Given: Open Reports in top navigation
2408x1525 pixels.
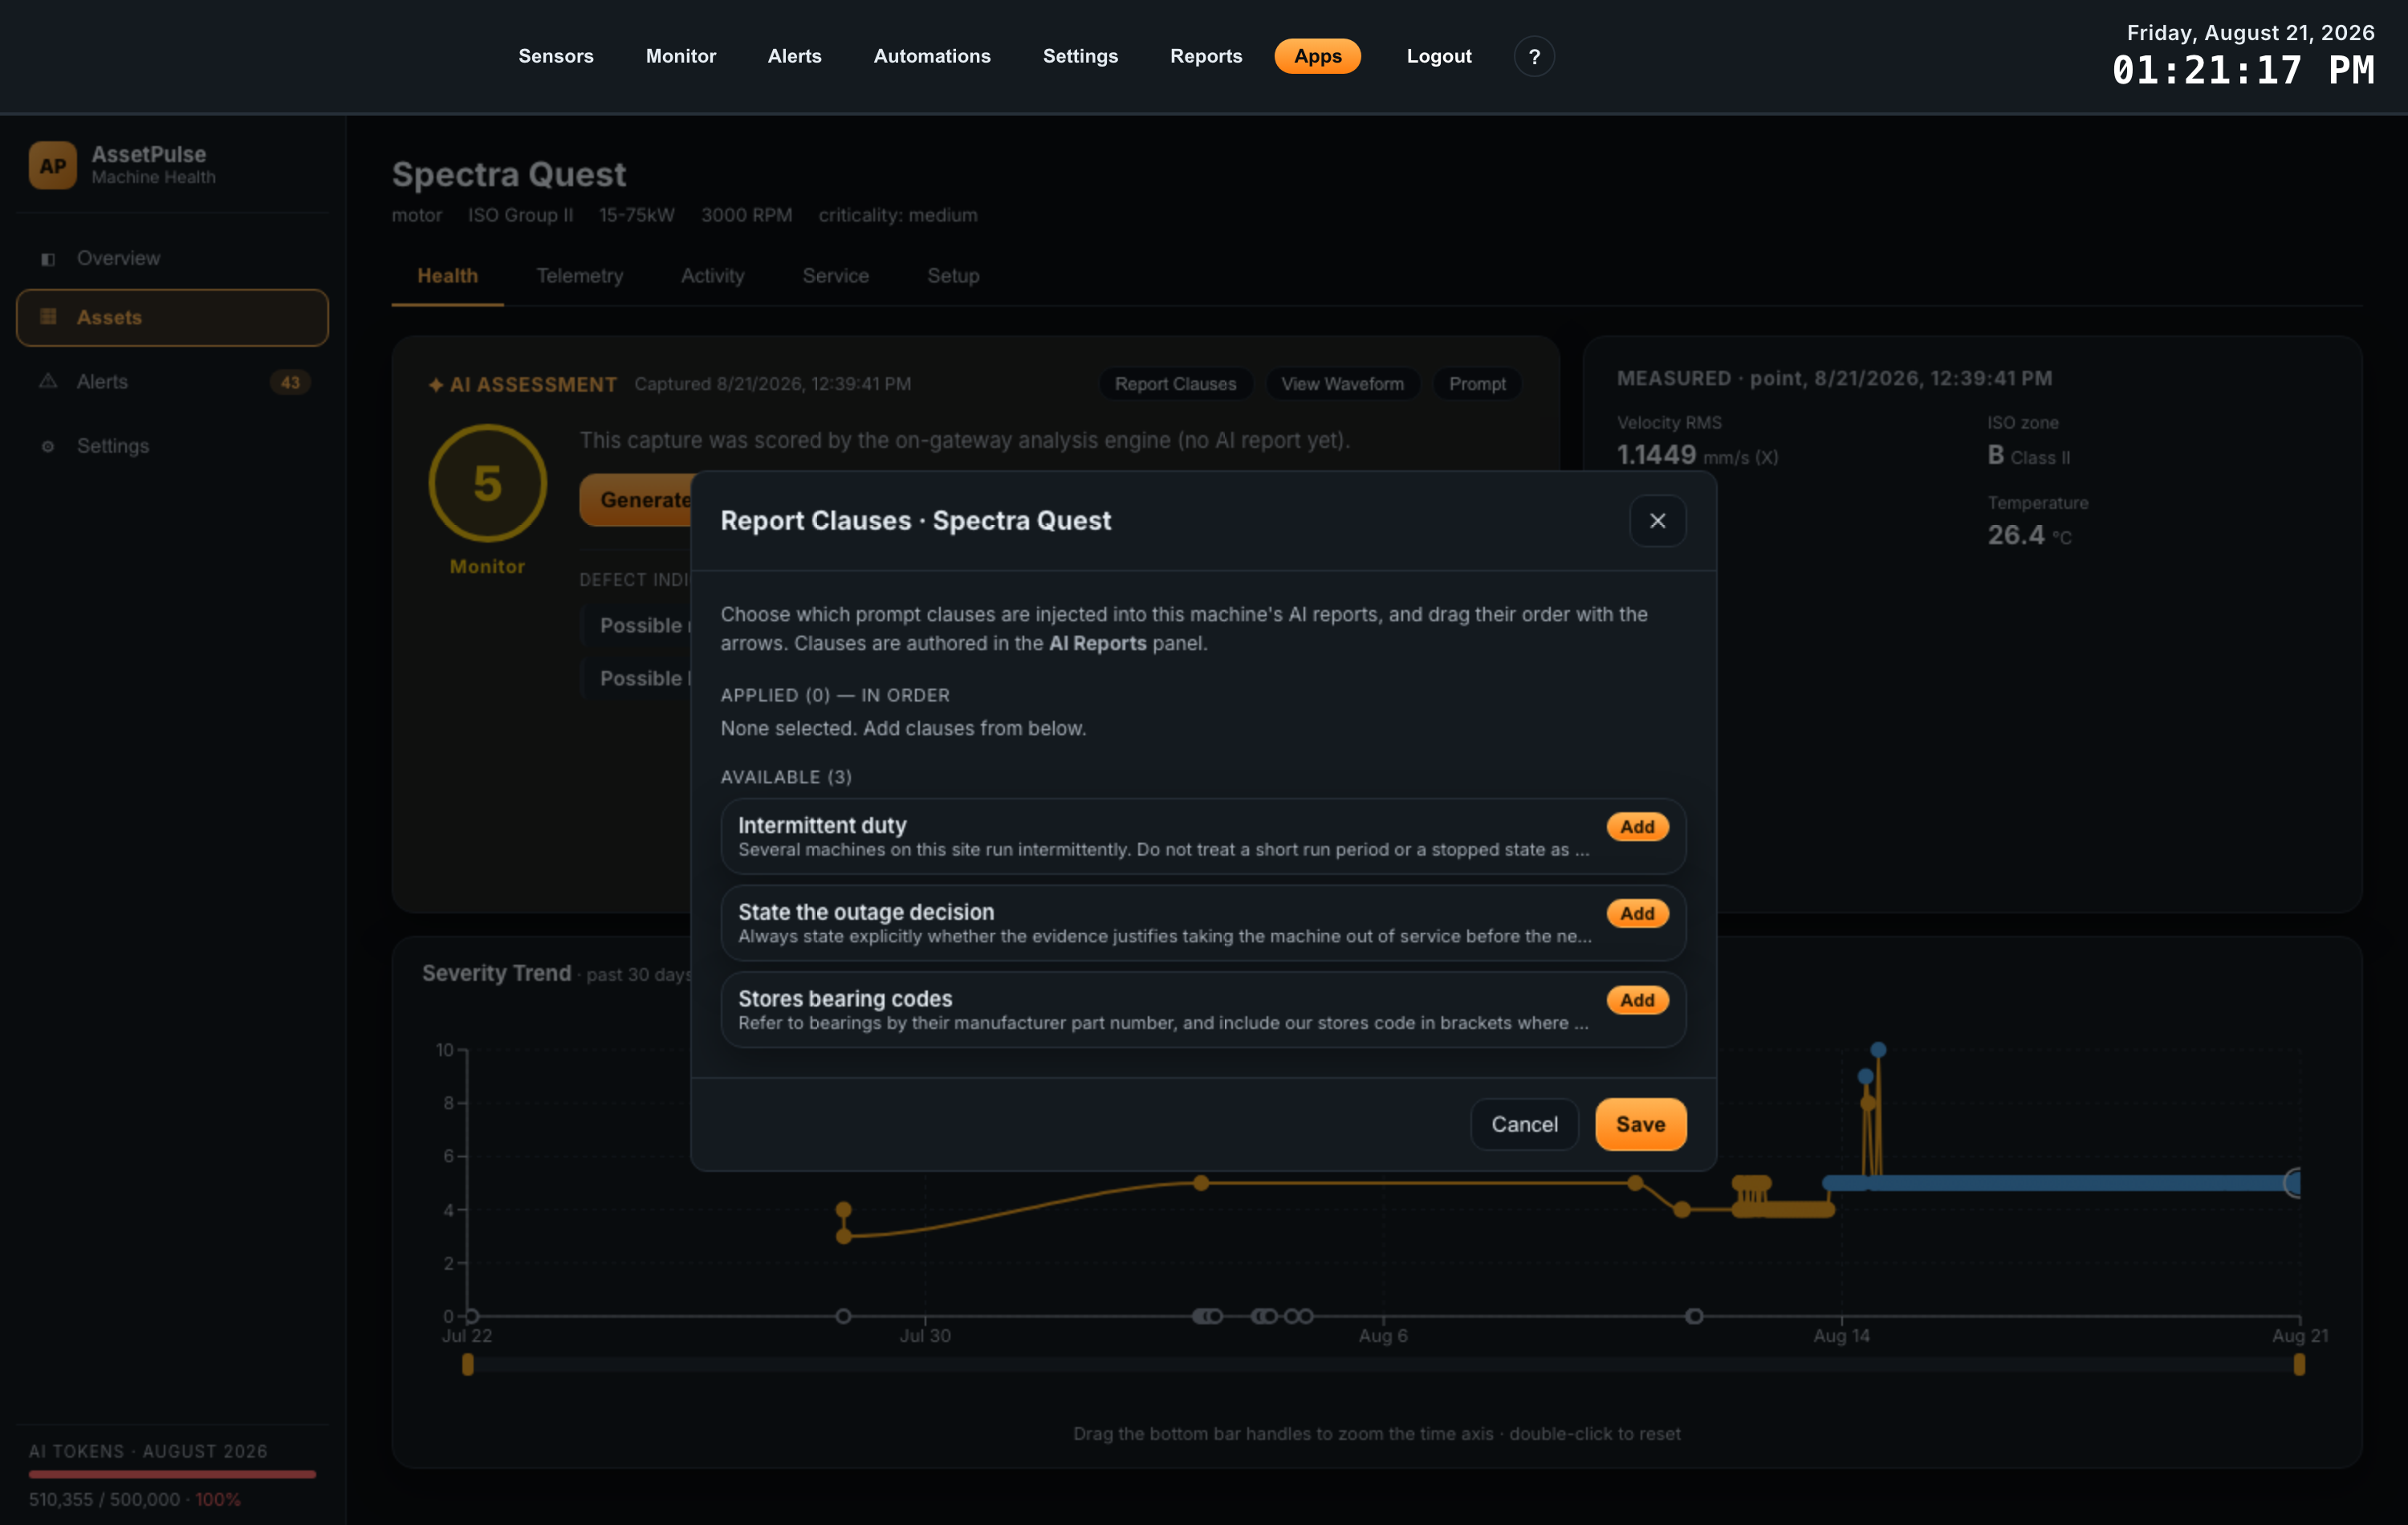Looking at the screenshot, I should point(1206,56).
